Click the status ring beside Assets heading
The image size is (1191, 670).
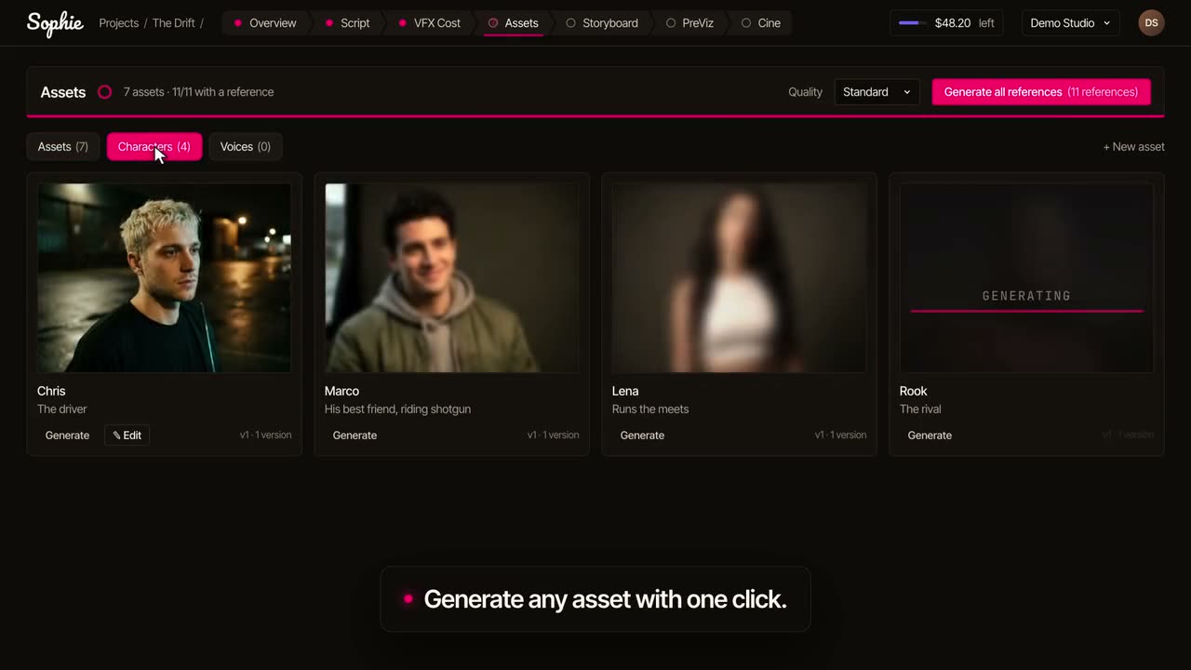click(x=104, y=92)
